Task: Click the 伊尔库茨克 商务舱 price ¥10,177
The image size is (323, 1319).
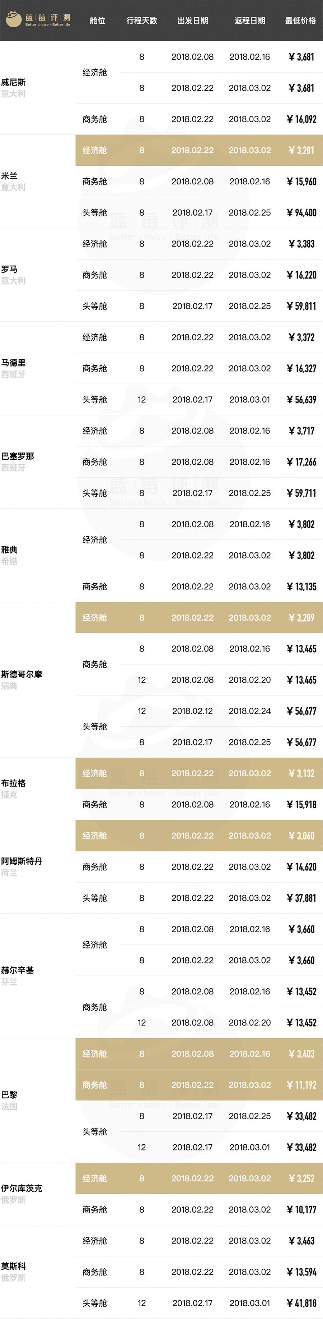Action: click(301, 1209)
